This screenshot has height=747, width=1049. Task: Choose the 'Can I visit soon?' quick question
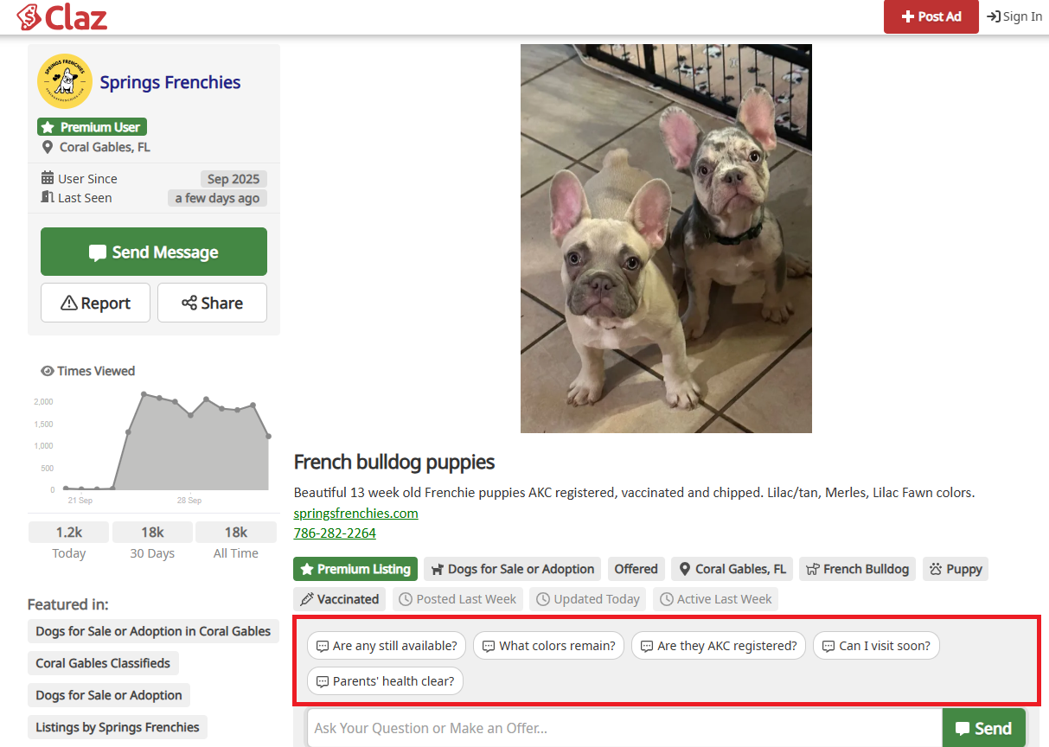875,646
